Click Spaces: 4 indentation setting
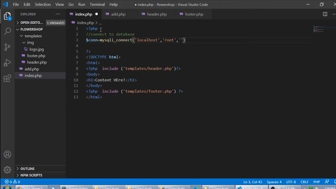 (274, 182)
